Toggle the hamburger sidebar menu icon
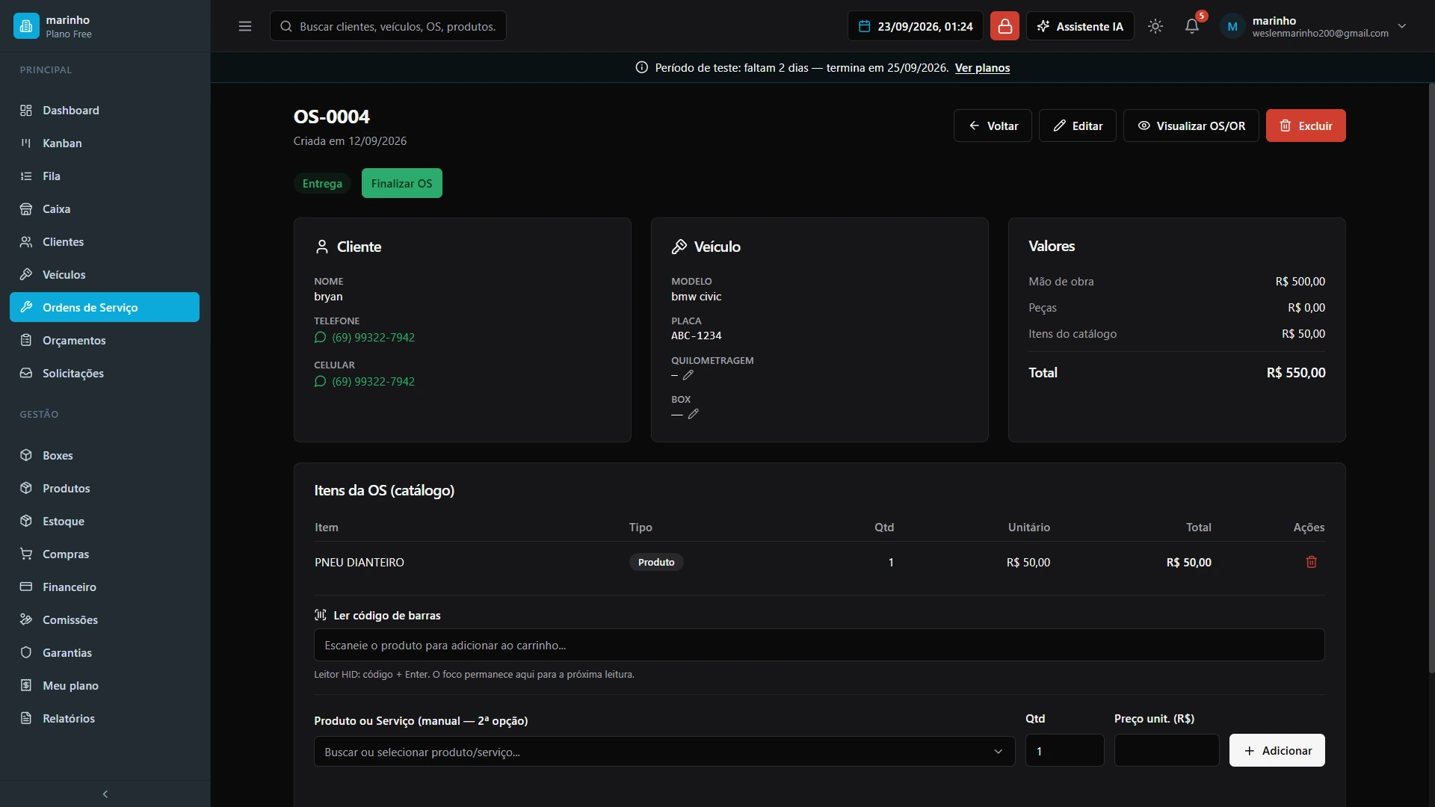The image size is (1435, 807). click(x=244, y=26)
